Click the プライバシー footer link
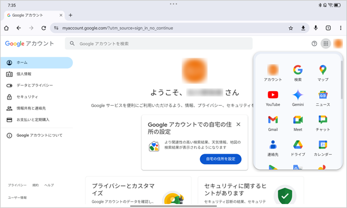Image resolution: width=347 pixels, height=208 pixels. 17,185
